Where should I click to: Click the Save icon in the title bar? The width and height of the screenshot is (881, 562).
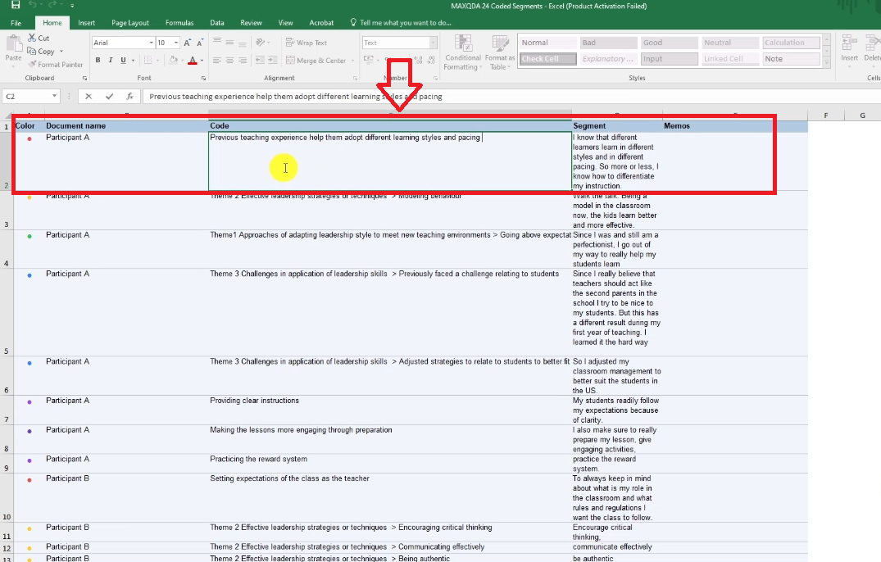tap(16, 6)
